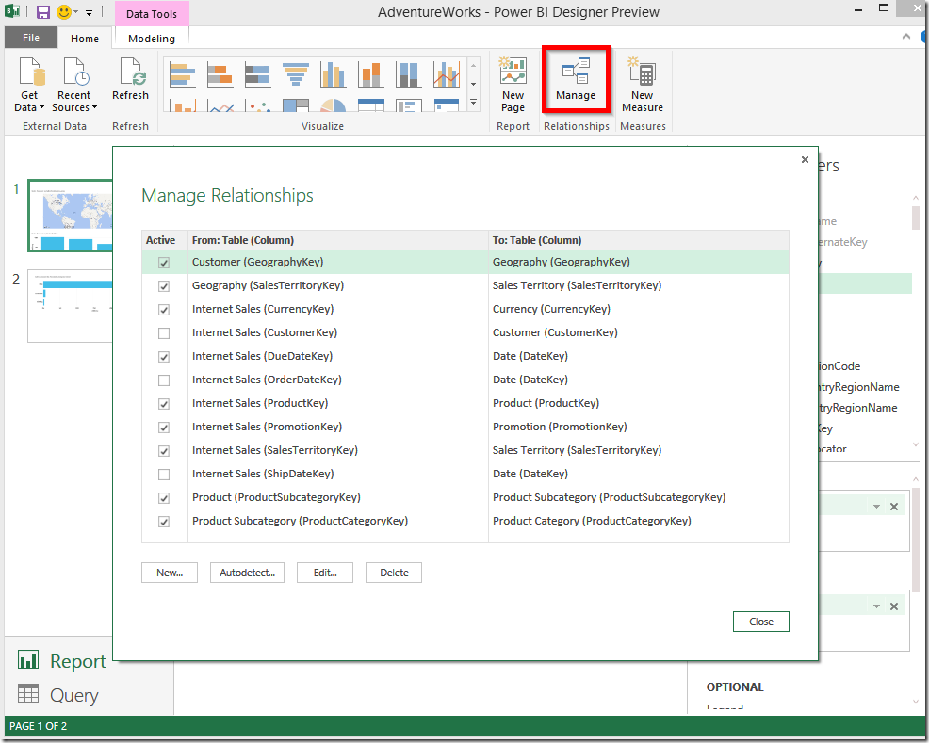Expand the visualization gallery more arrow
The height and width of the screenshot is (743, 929).
click(x=473, y=103)
